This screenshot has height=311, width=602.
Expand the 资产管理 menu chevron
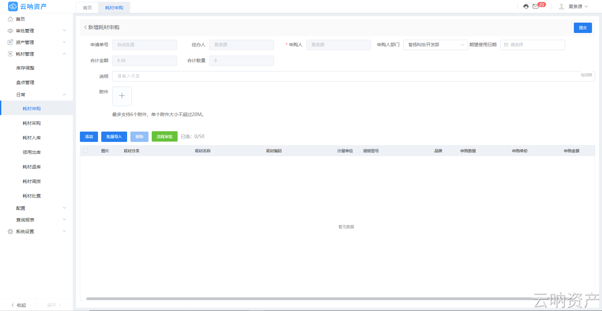click(64, 42)
